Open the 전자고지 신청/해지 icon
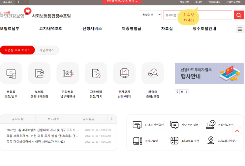 click(124, 73)
